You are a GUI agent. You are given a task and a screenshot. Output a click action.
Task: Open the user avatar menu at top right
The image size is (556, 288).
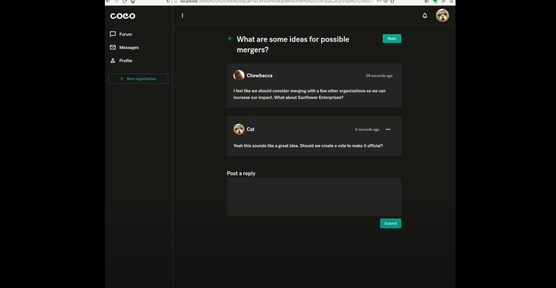[x=442, y=15]
